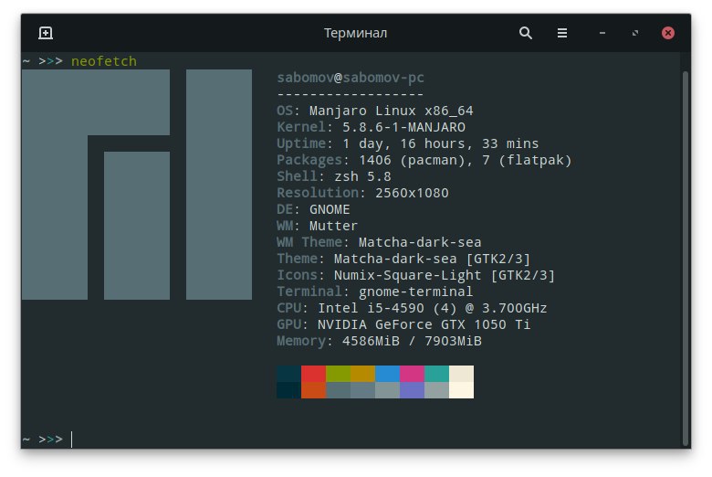Click the teal color block
The height and width of the screenshot is (477, 712).
pos(436,374)
